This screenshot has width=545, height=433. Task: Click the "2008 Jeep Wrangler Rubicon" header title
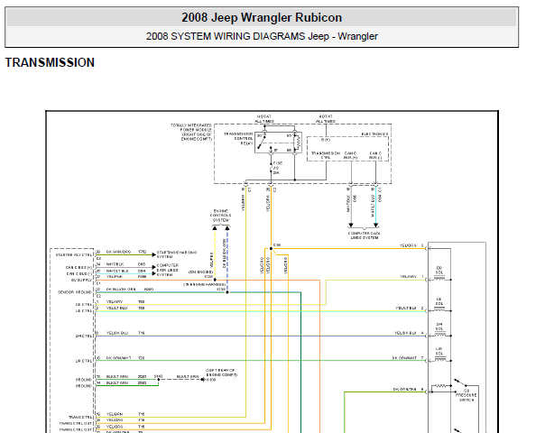point(262,17)
